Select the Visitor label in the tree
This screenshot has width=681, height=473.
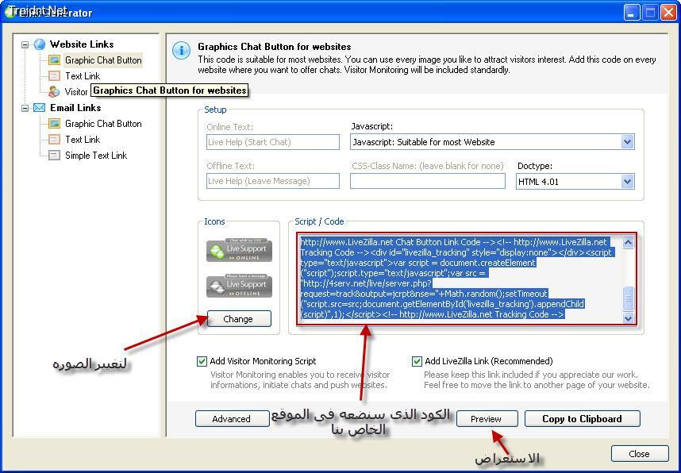[x=76, y=91]
